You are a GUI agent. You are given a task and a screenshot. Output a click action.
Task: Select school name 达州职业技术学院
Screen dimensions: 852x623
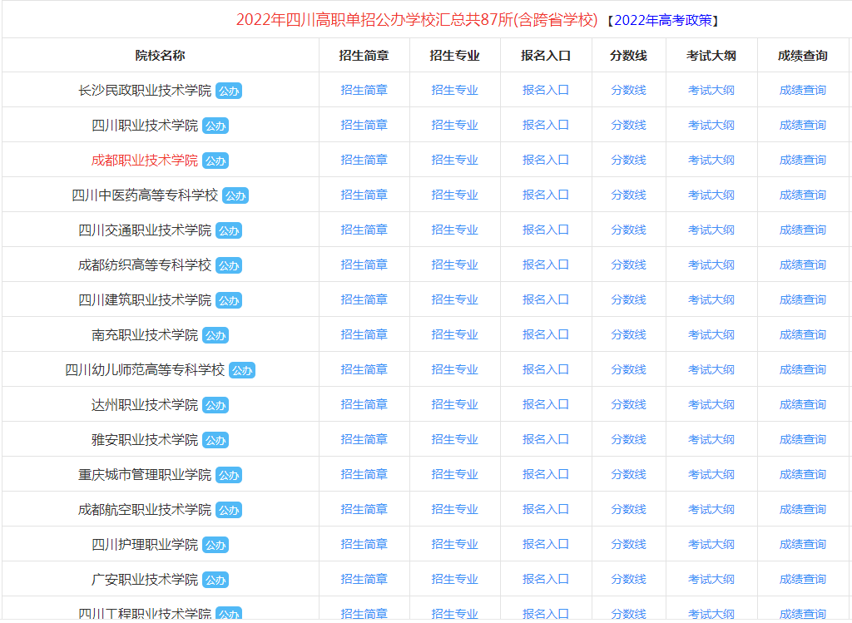click(145, 404)
